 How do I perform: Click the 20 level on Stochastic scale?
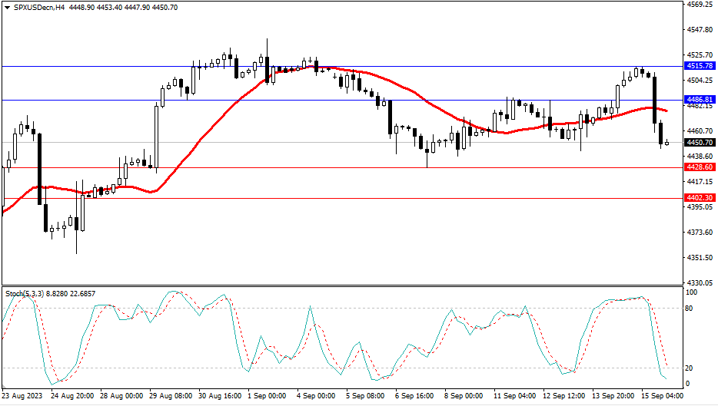tap(690, 368)
